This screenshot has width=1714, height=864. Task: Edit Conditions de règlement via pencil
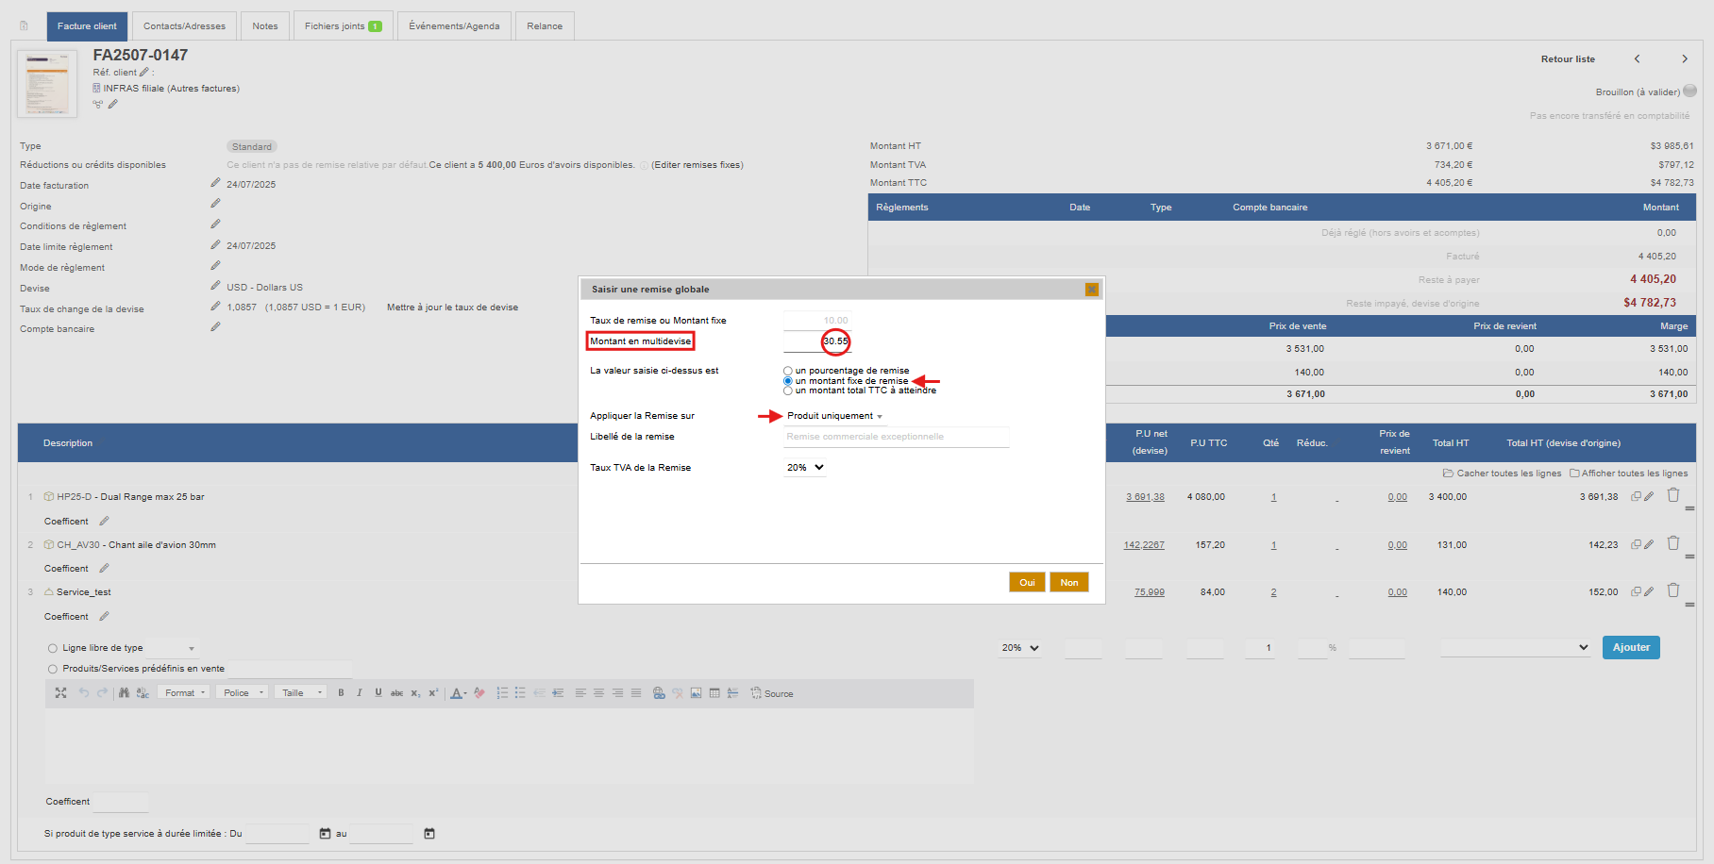point(215,224)
